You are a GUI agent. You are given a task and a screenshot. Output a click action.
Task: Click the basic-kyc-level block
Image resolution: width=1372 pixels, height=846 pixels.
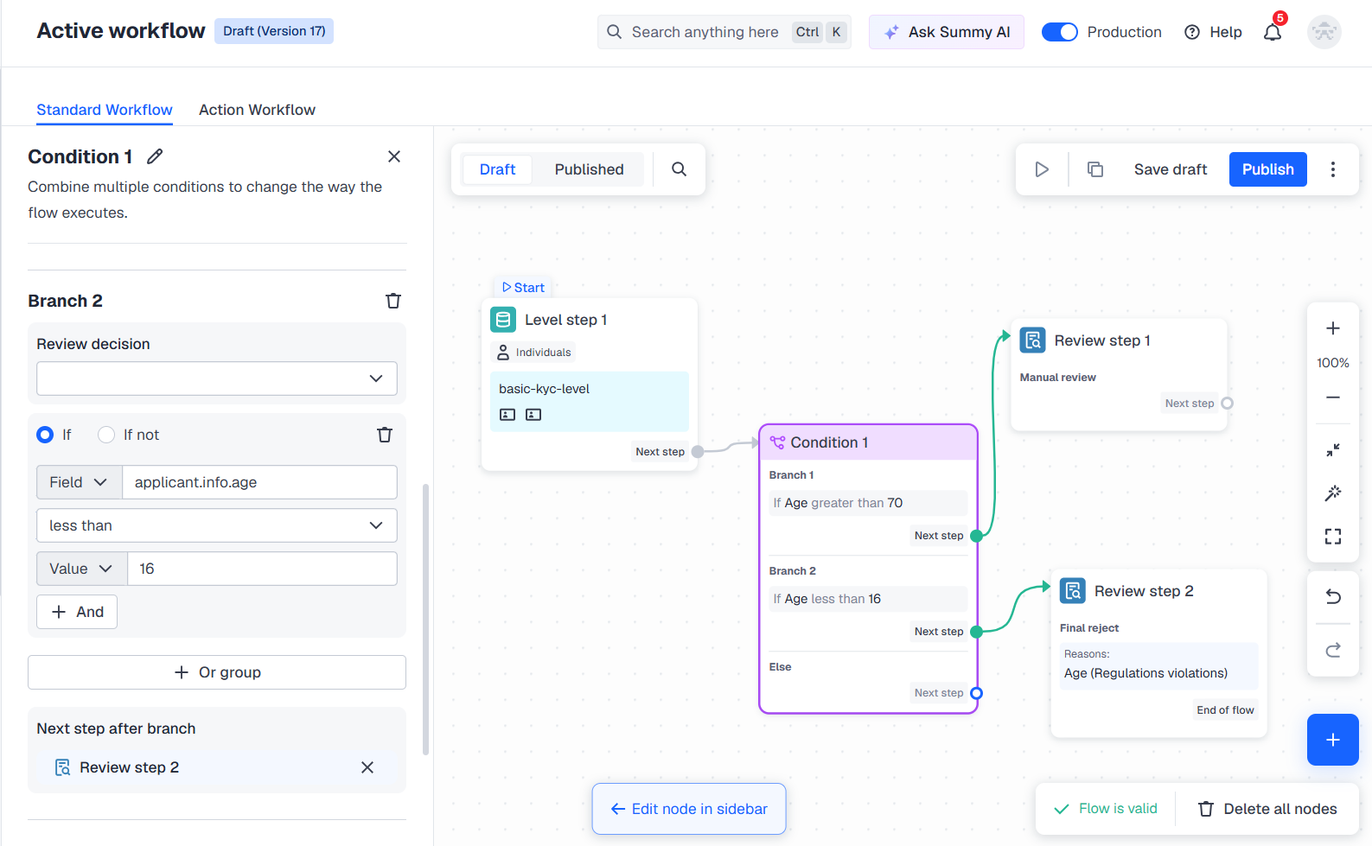pyautogui.click(x=590, y=402)
